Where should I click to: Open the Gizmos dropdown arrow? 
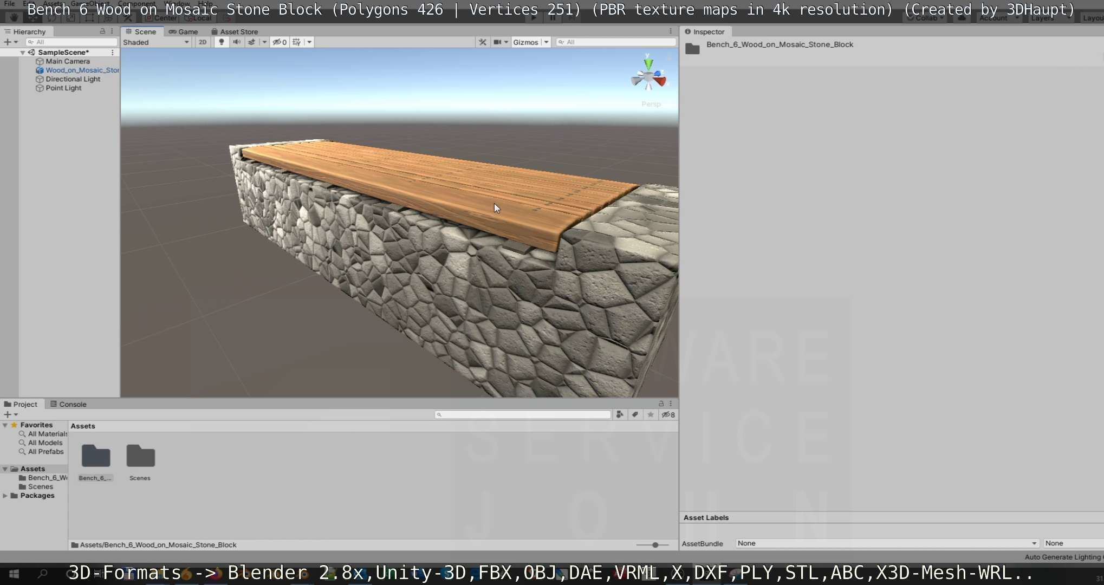coord(546,42)
